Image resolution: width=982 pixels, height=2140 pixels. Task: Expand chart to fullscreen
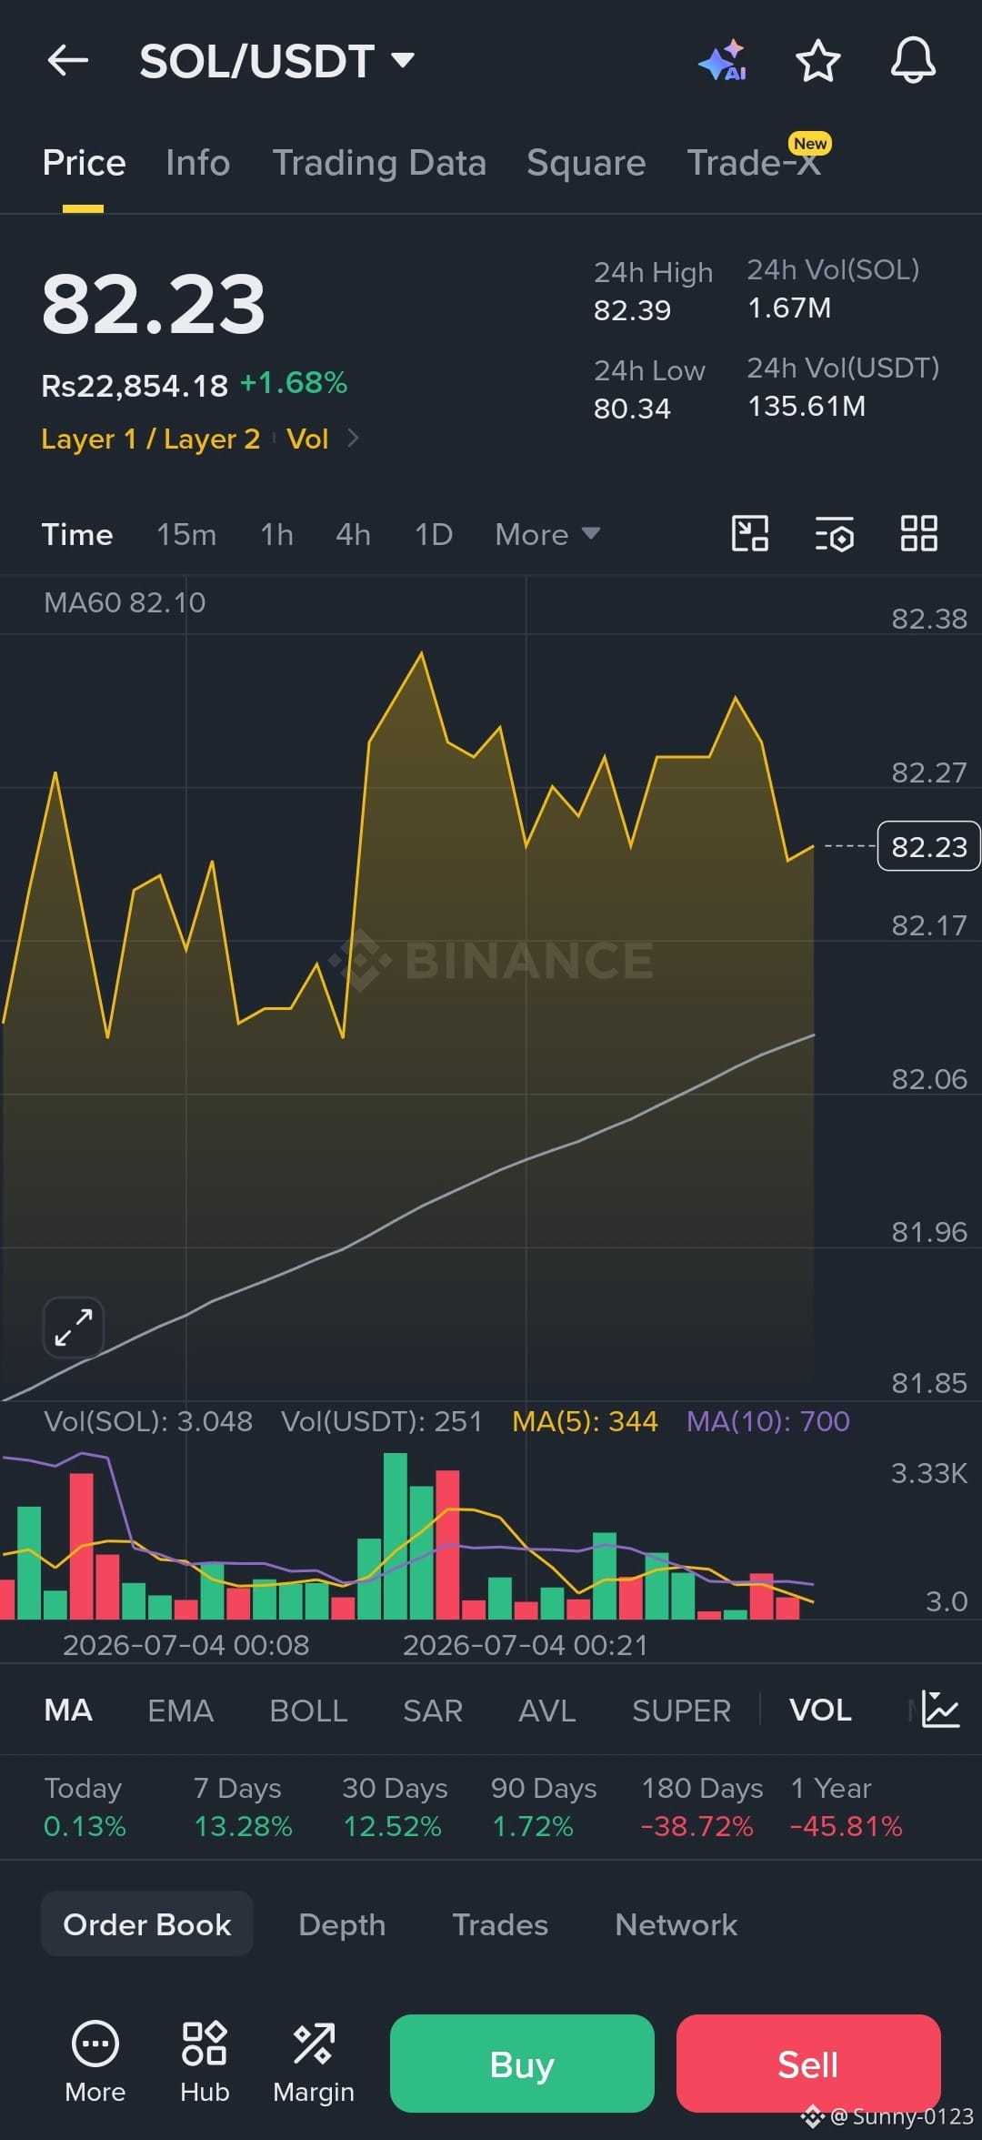[x=74, y=1327]
